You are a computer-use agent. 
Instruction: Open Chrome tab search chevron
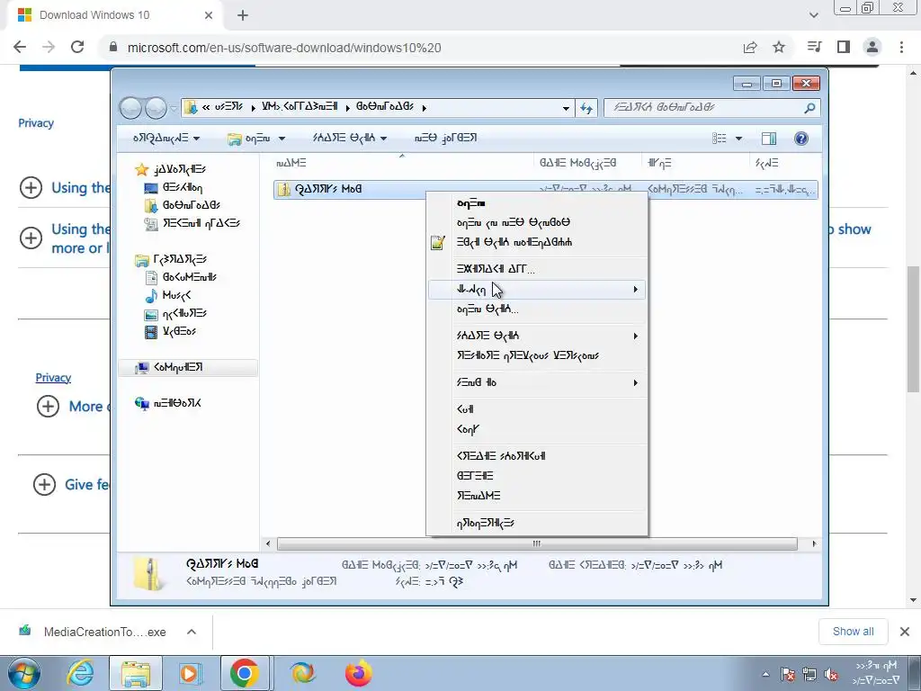(x=813, y=15)
